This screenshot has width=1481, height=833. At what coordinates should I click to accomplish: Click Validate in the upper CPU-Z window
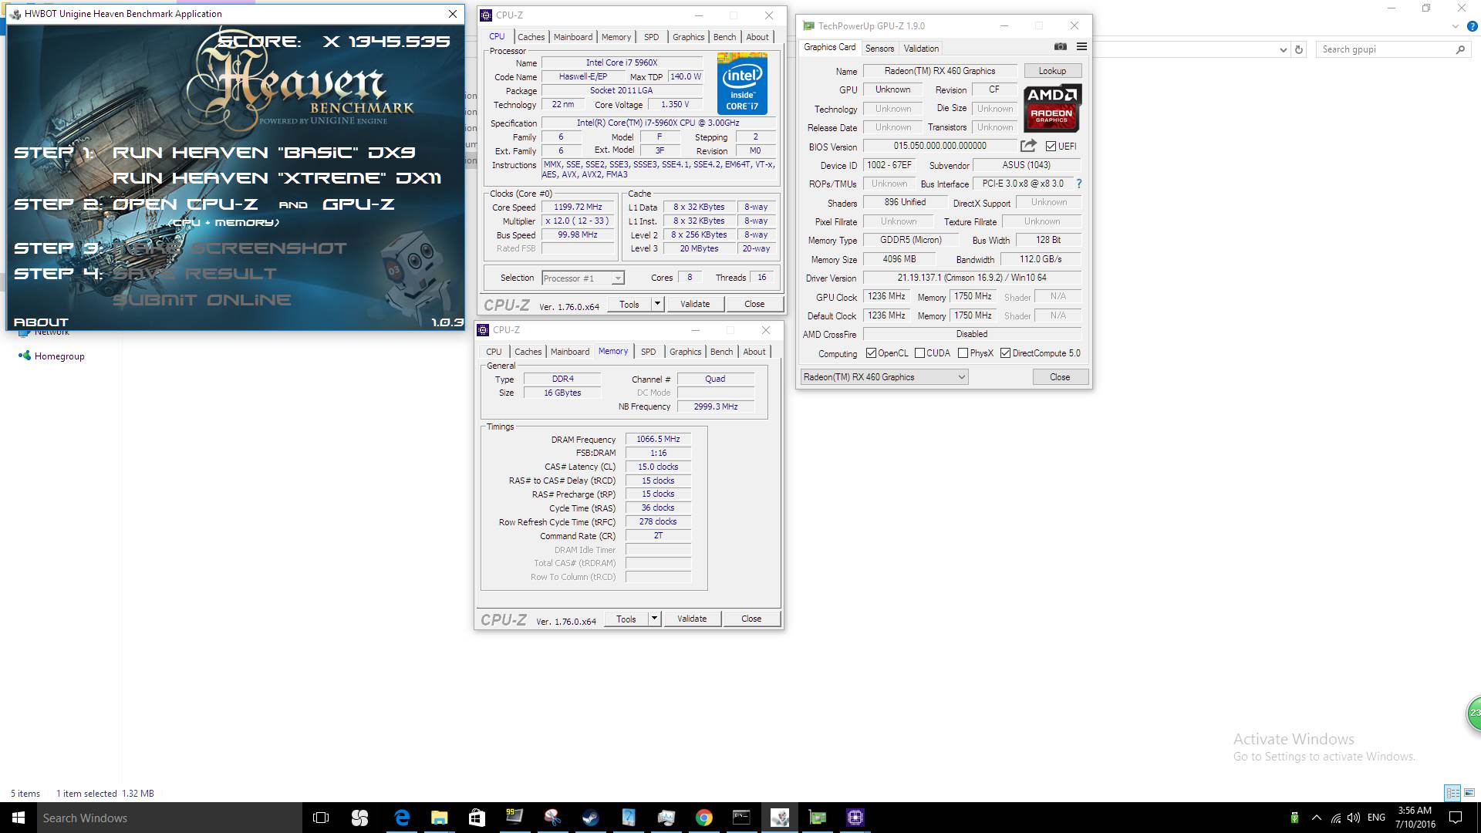[695, 304]
